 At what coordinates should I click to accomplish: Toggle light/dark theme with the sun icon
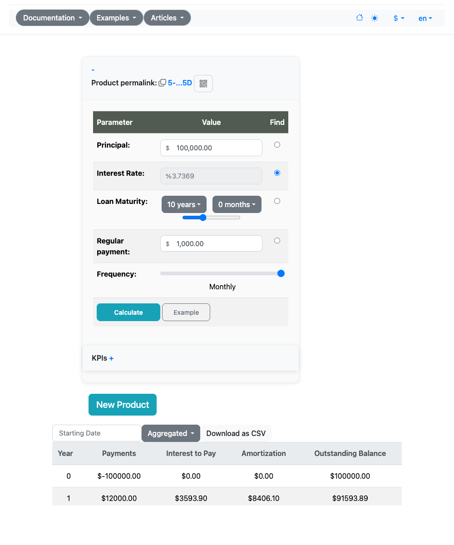374,18
